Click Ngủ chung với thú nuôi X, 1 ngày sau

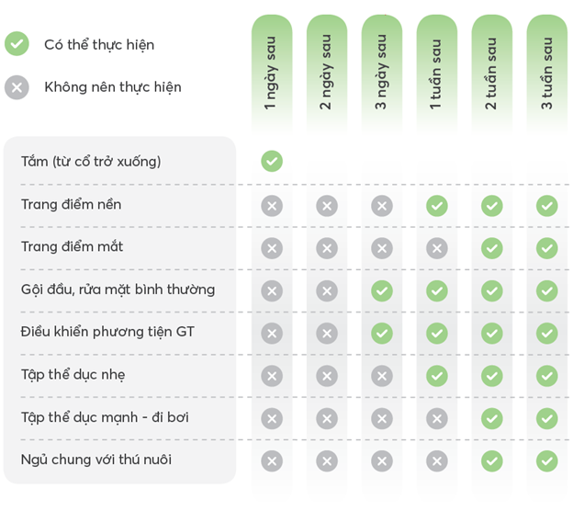pyautogui.click(x=272, y=460)
